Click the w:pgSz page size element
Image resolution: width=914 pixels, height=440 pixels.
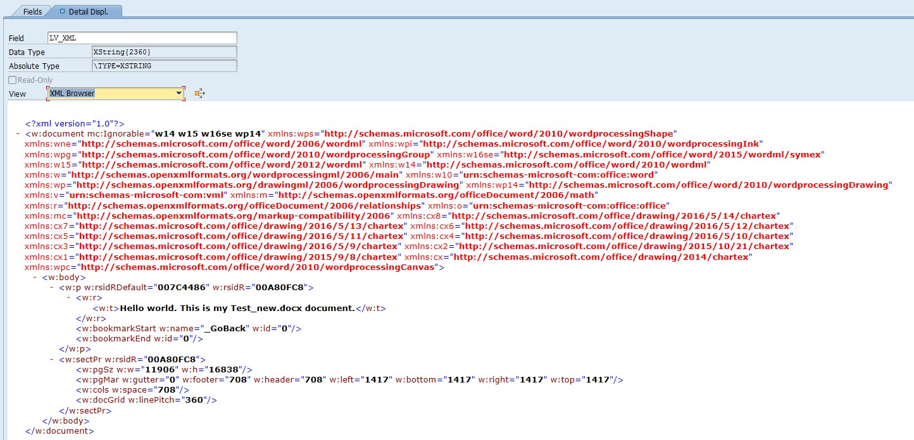click(164, 369)
